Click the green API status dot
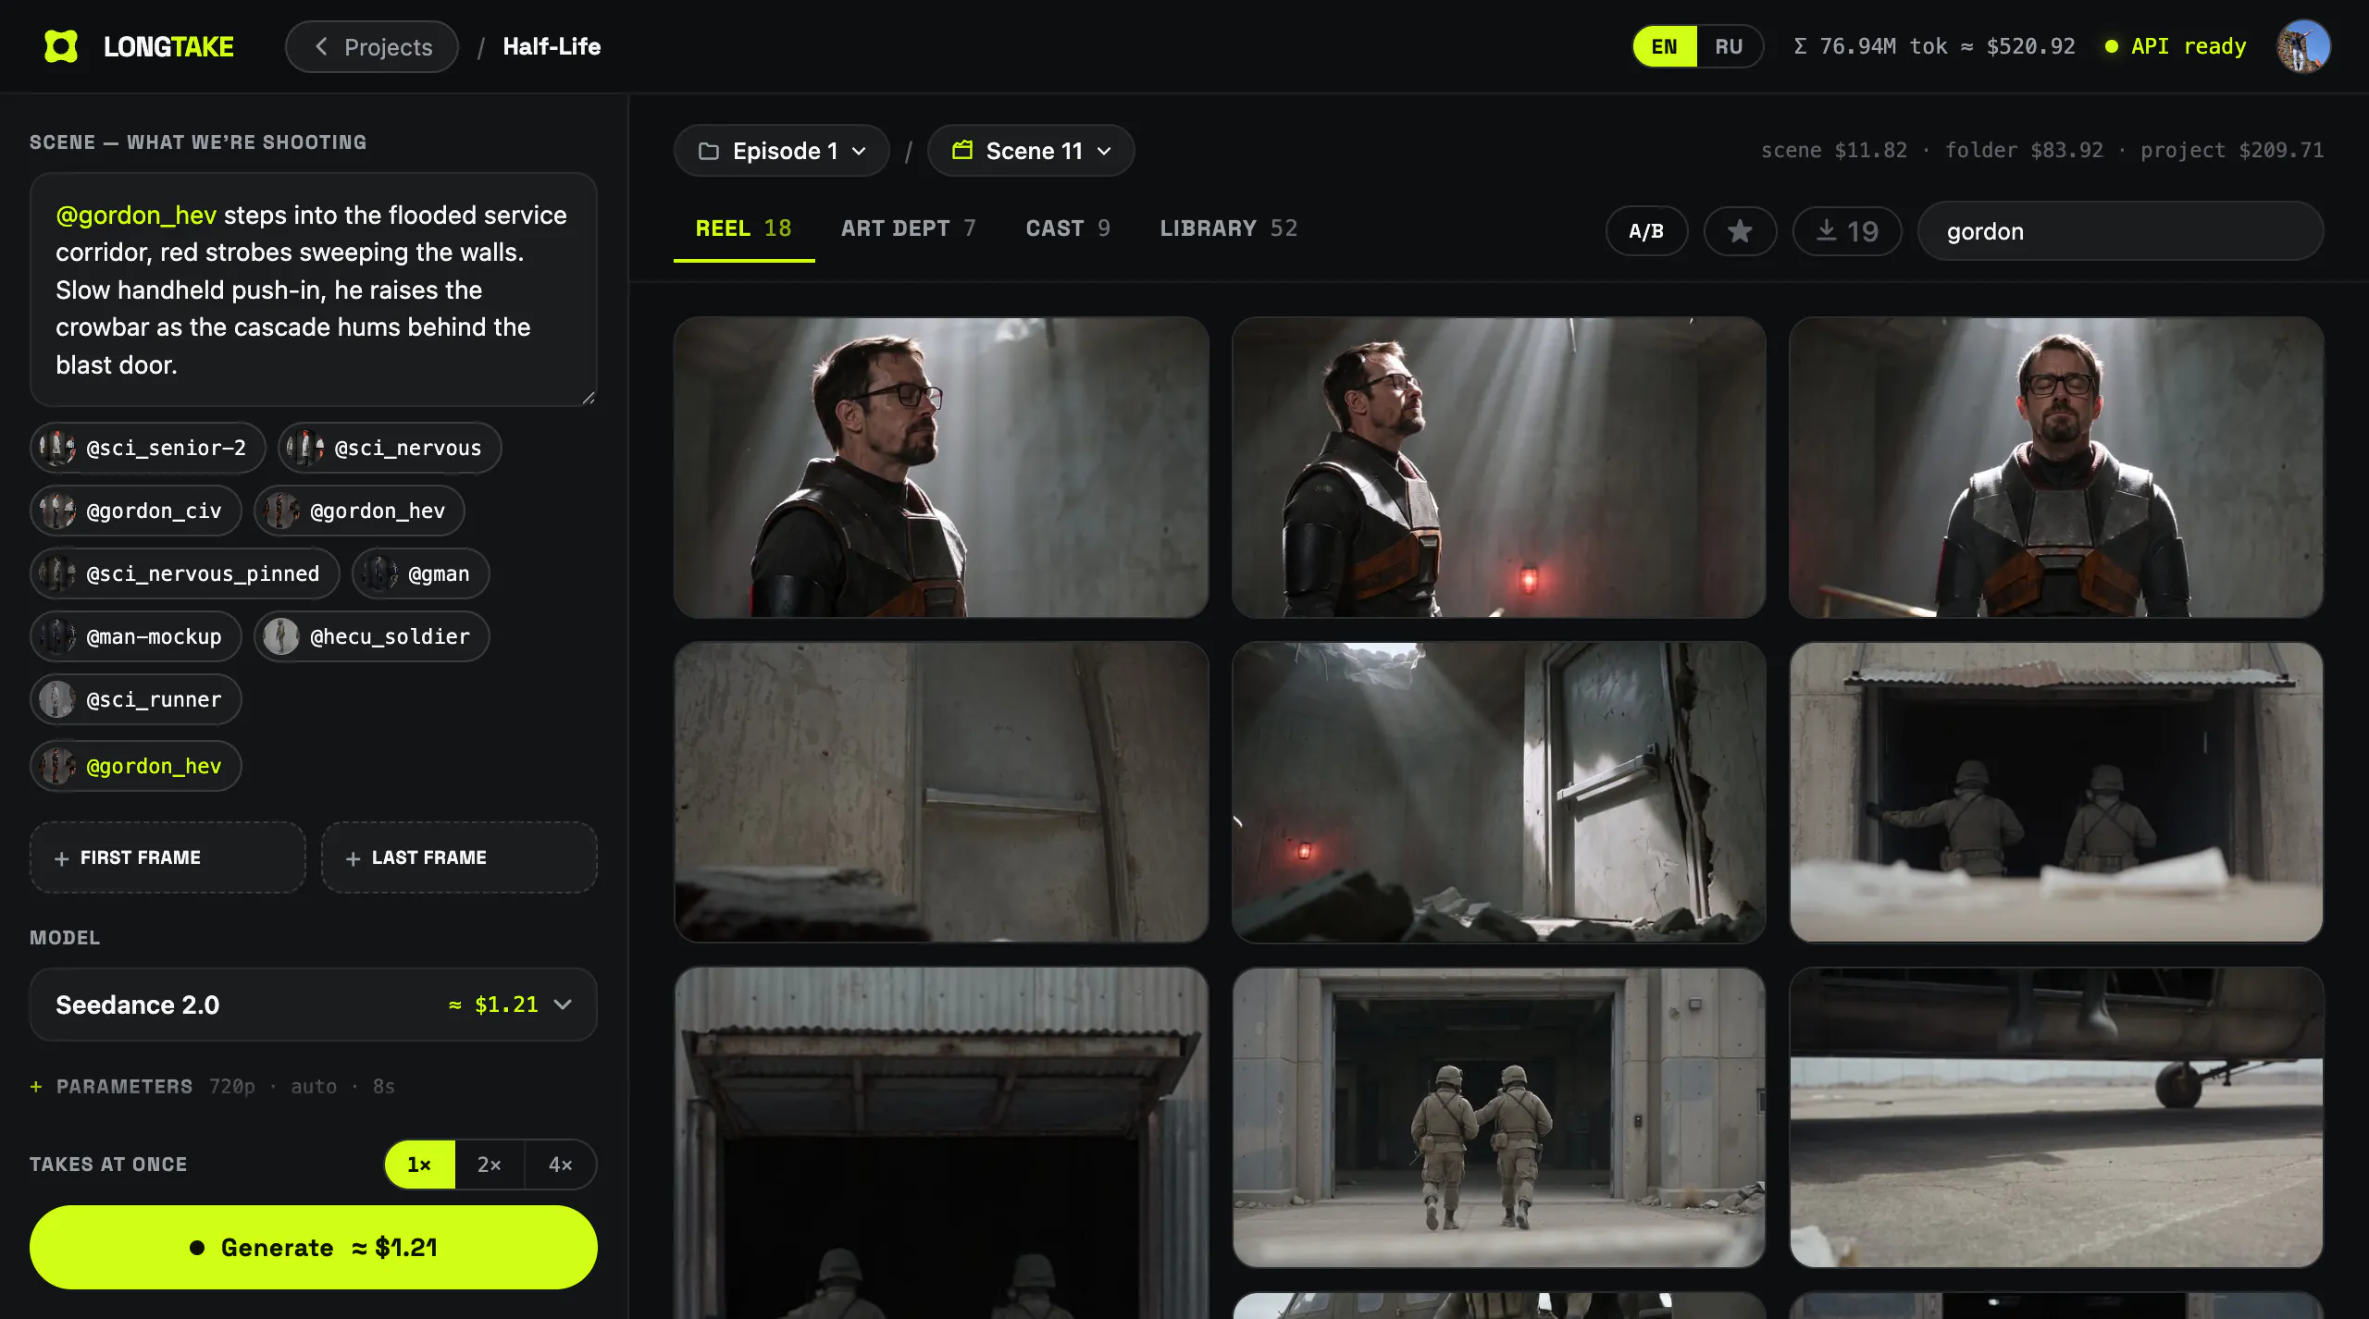The image size is (2369, 1319). (x=2112, y=46)
